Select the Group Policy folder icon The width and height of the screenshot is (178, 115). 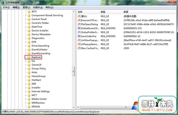[x=29, y=69]
